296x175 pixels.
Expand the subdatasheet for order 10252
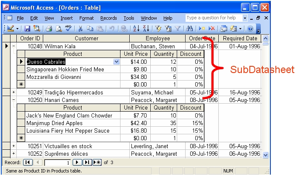(13, 154)
